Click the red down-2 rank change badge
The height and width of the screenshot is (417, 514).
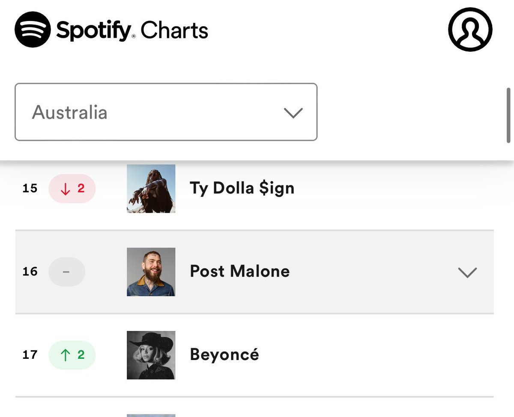click(x=72, y=188)
